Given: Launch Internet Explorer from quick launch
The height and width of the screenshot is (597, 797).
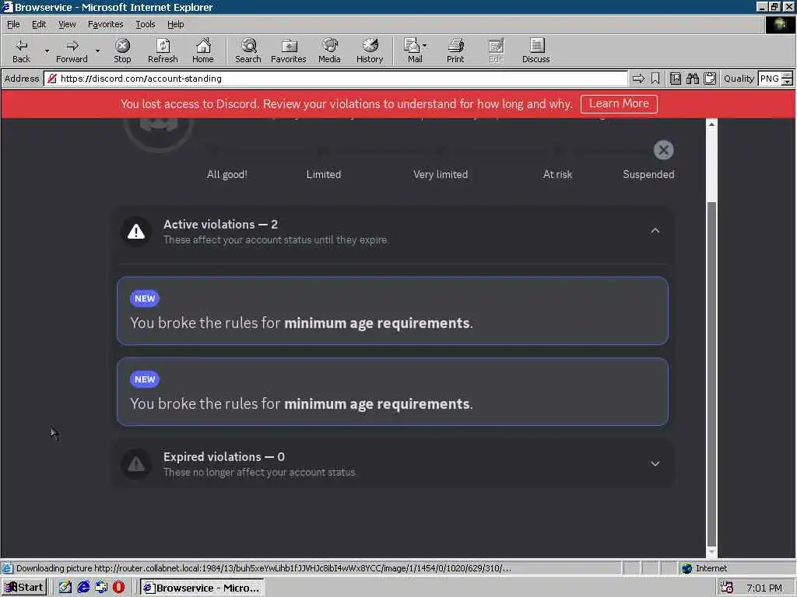Looking at the screenshot, I should point(83,588).
